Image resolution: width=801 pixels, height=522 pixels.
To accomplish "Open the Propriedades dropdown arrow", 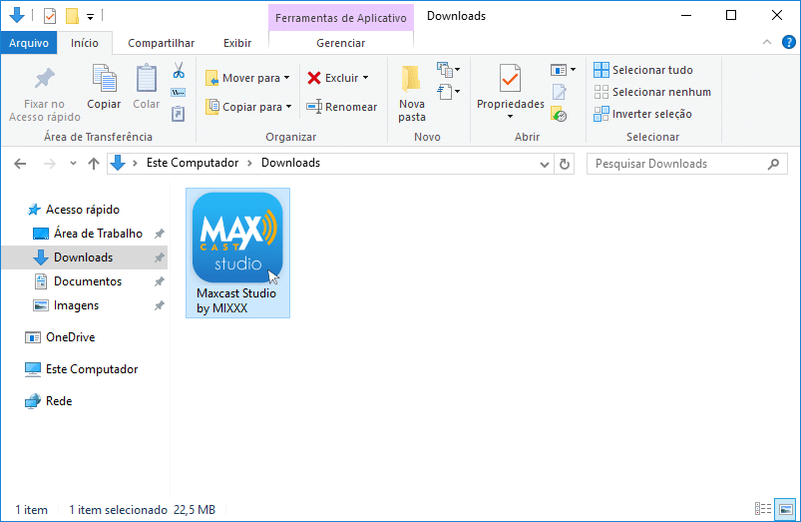I will [x=511, y=117].
